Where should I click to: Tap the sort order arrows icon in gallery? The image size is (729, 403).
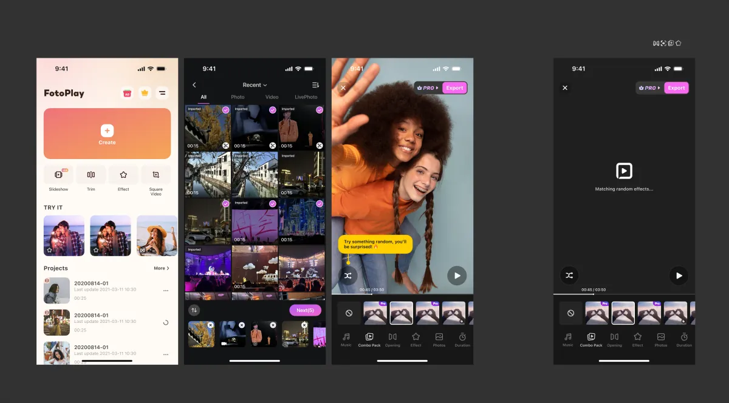pos(194,310)
